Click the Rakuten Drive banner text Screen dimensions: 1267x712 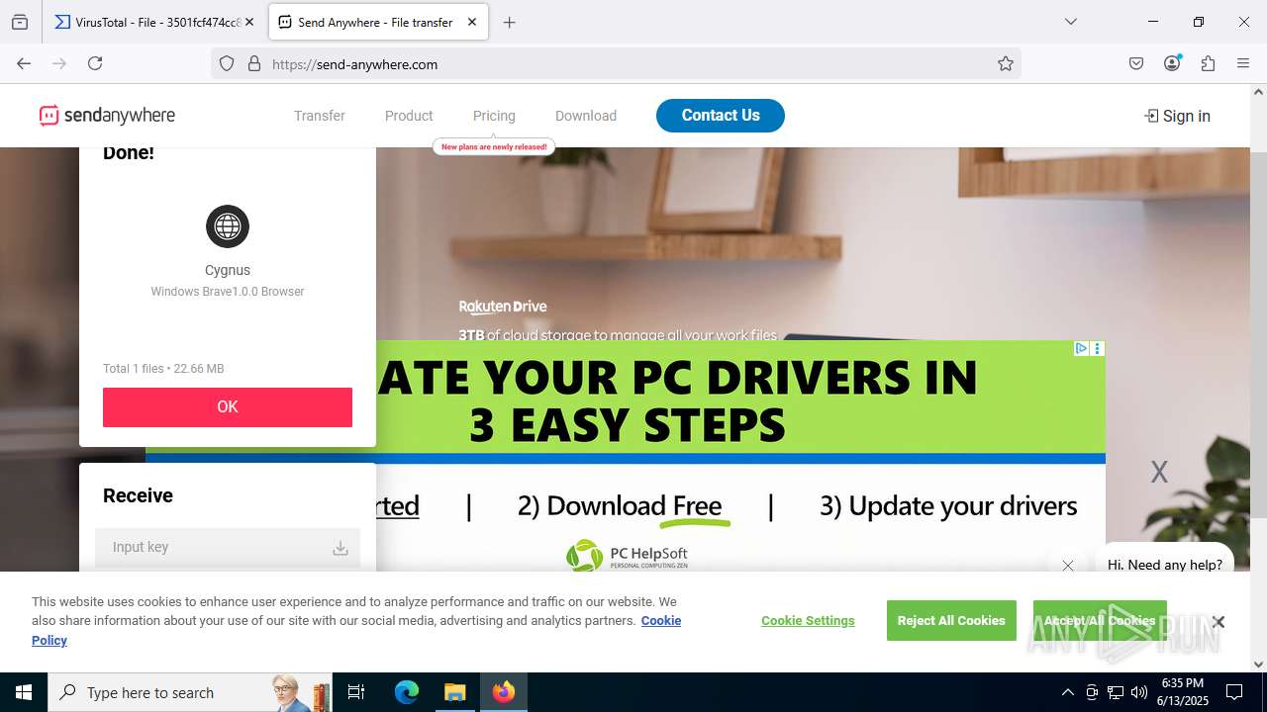point(503,307)
